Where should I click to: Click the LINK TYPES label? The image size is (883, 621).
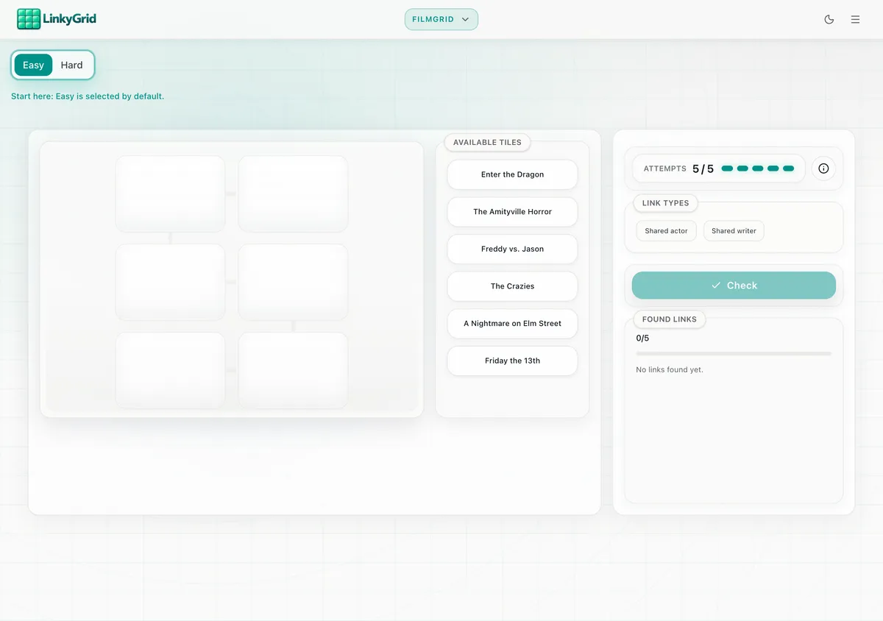[x=665, y=203]
